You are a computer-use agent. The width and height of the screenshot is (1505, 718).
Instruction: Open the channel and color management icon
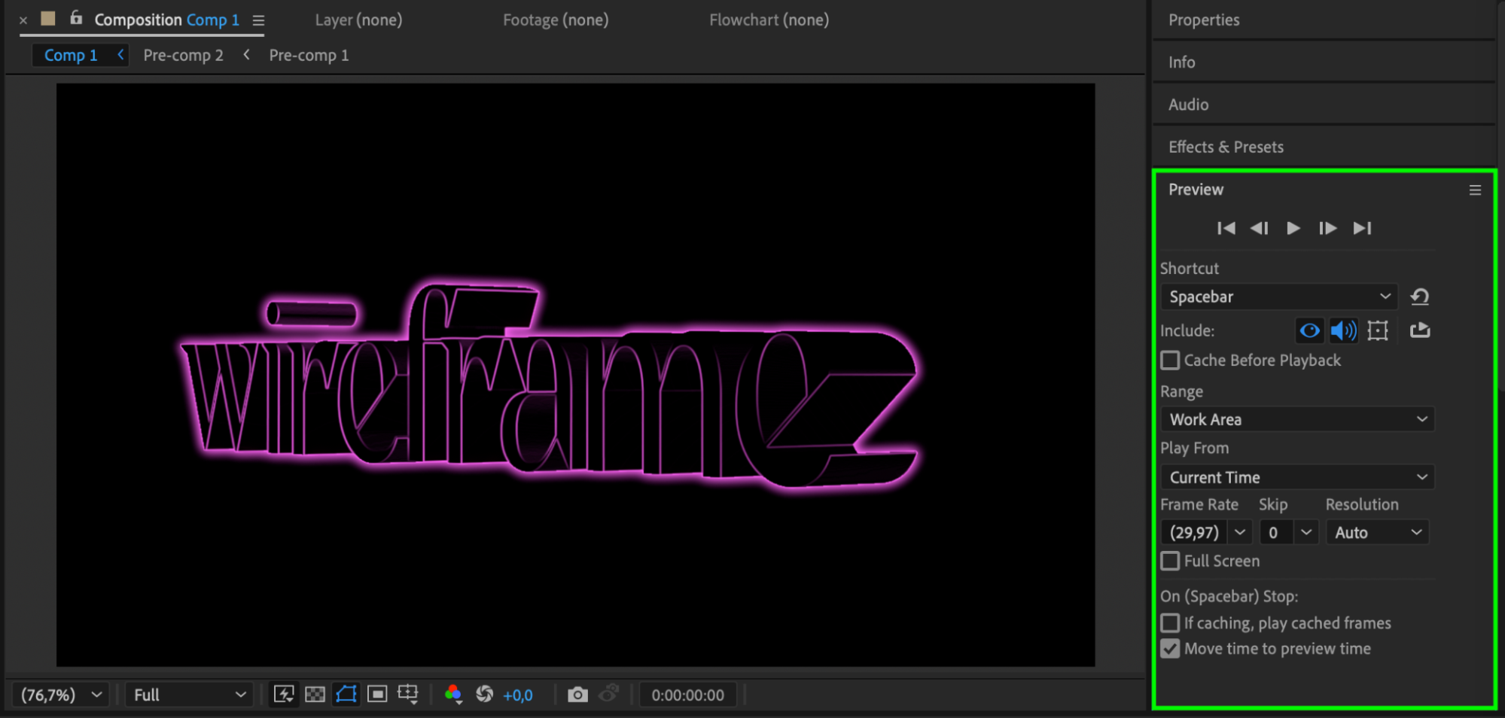(453, 694)
